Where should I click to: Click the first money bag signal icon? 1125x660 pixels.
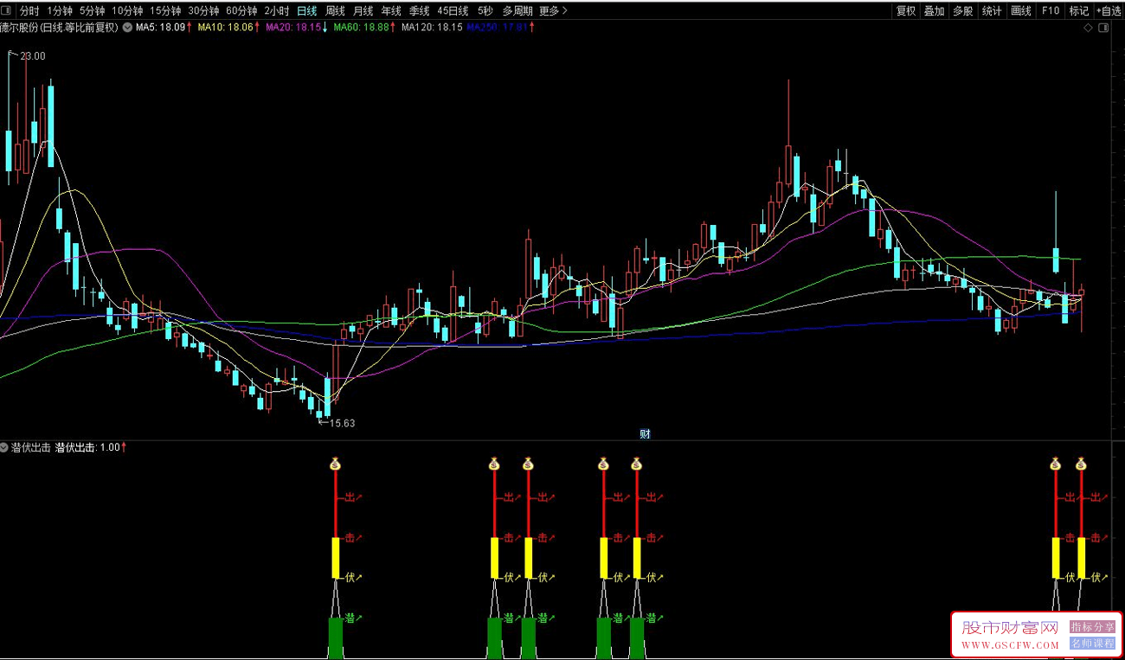[336, 465]
